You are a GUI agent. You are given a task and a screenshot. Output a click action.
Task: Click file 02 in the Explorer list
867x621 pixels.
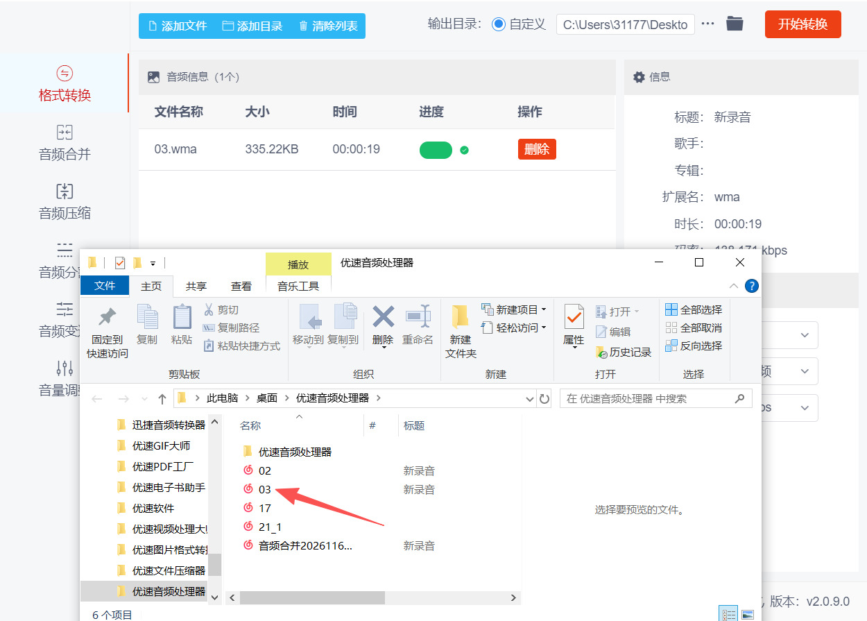pos(265,470)
